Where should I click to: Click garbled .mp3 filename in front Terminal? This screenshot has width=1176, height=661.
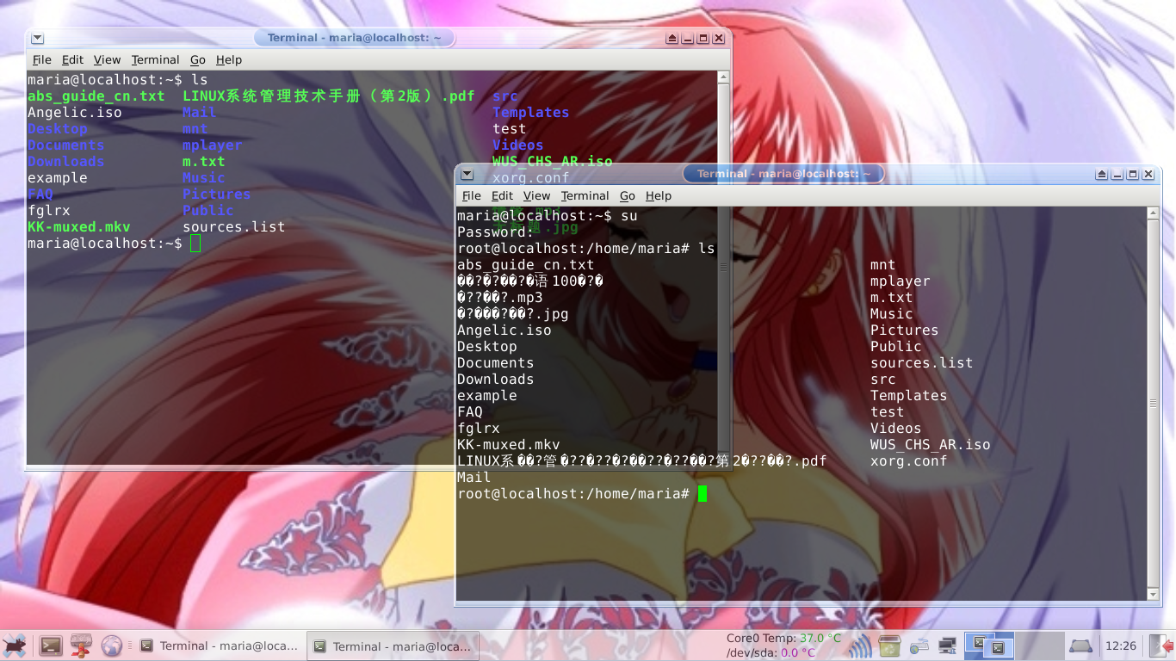click(x=500, y=298)
